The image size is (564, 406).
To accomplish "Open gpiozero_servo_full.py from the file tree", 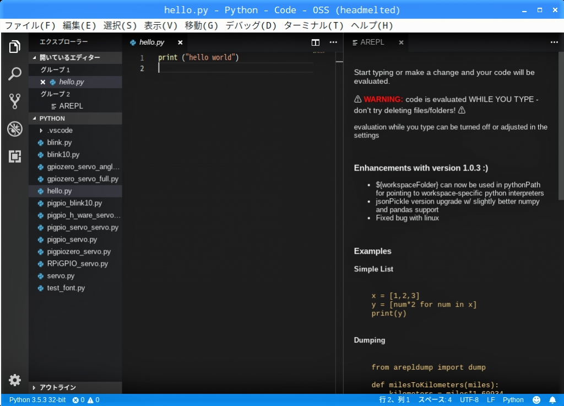I will click(x=75, y=179).
